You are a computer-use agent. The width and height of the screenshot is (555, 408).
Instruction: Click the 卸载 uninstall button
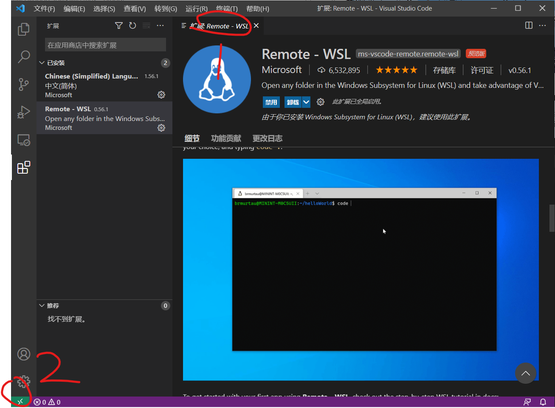coord(293,102)
